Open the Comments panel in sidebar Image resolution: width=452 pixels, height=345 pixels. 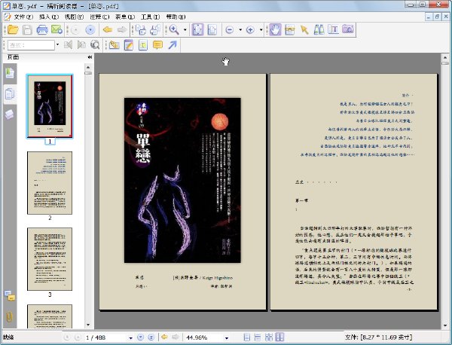10,296
